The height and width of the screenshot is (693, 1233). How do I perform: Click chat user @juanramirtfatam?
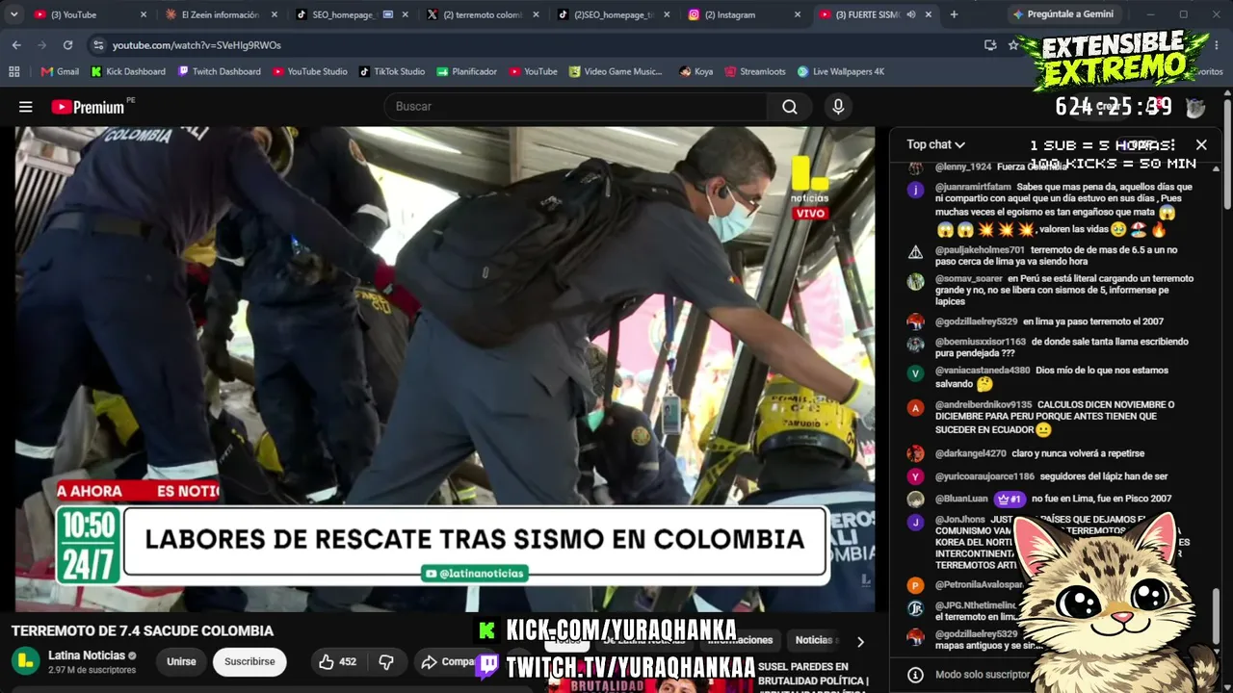973,188
